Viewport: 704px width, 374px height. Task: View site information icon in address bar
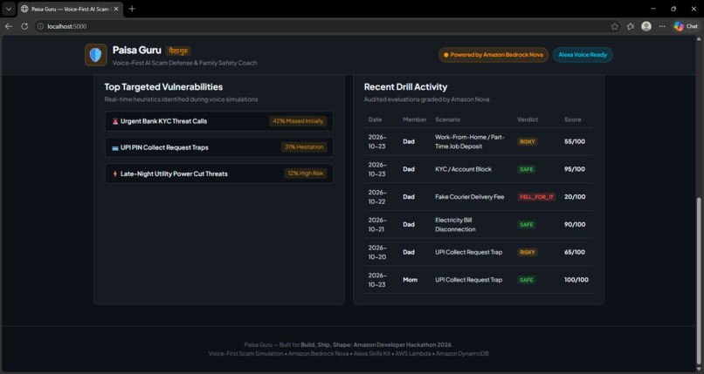point(40,26)
